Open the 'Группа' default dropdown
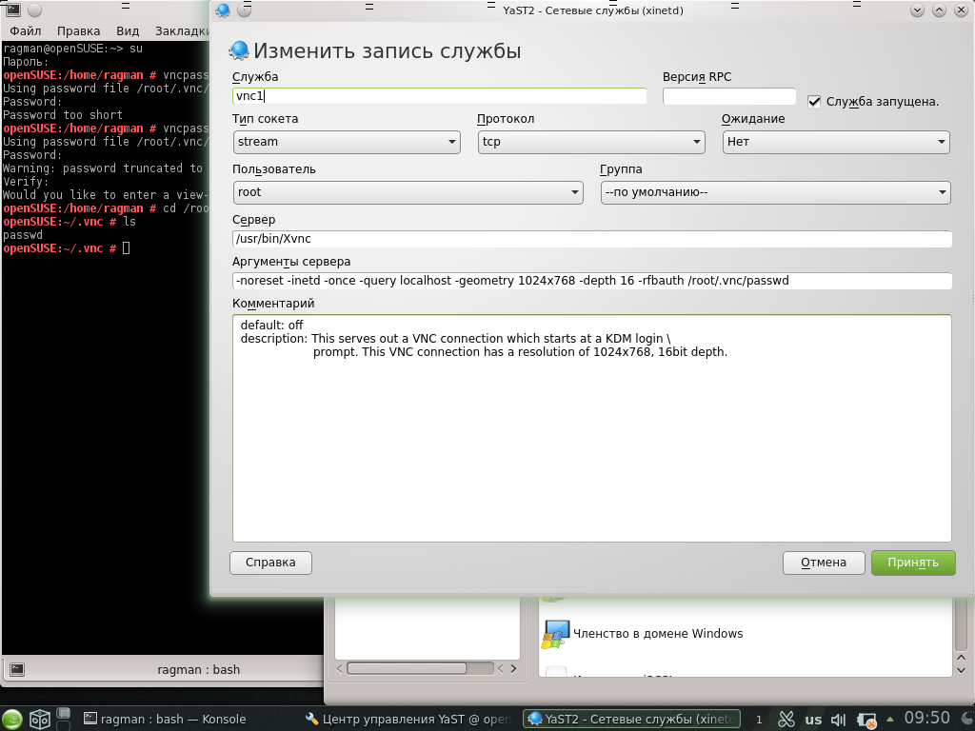 (x=775, y=192)
